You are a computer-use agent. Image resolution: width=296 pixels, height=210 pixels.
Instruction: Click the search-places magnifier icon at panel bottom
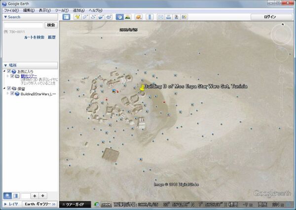tap(7, 196)
